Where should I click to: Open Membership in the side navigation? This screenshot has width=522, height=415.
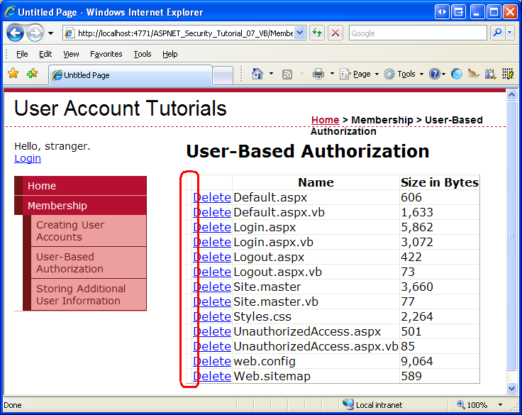(x=81, y=206)
